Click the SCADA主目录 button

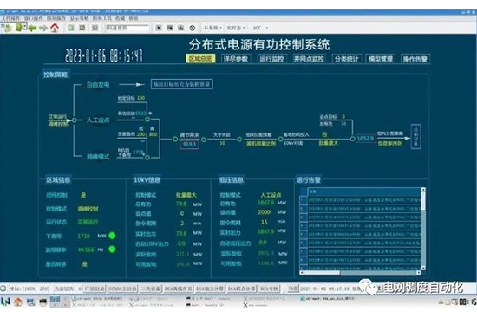123,289
